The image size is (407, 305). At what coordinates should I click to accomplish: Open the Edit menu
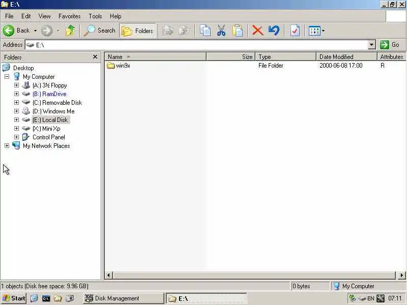(26, 16)
